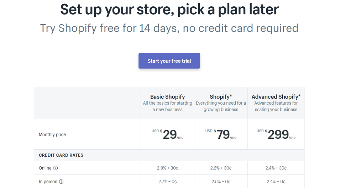356x188 pixels.
Task: Click the 2.7% + 0¢ in-person rate
Action: (x=167, y=182)
